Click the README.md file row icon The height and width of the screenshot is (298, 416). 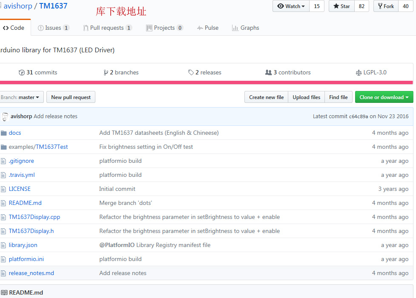(3, 203)
